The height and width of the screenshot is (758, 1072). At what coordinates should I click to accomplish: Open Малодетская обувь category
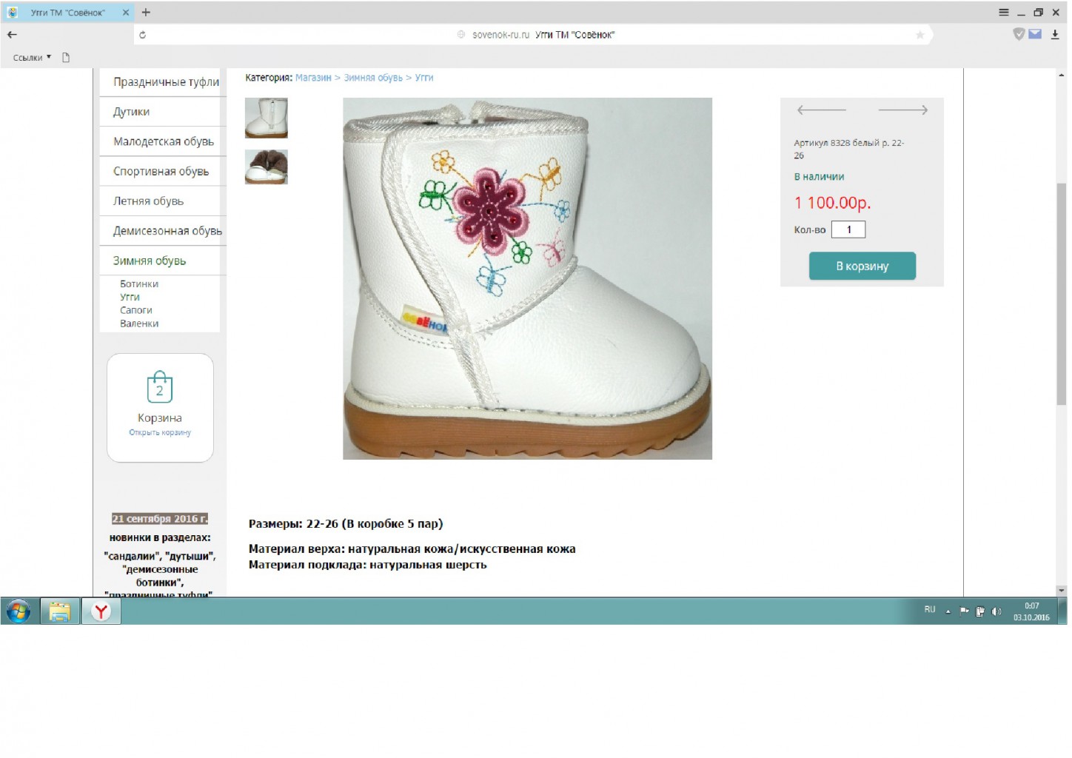(x=163, y=141)
